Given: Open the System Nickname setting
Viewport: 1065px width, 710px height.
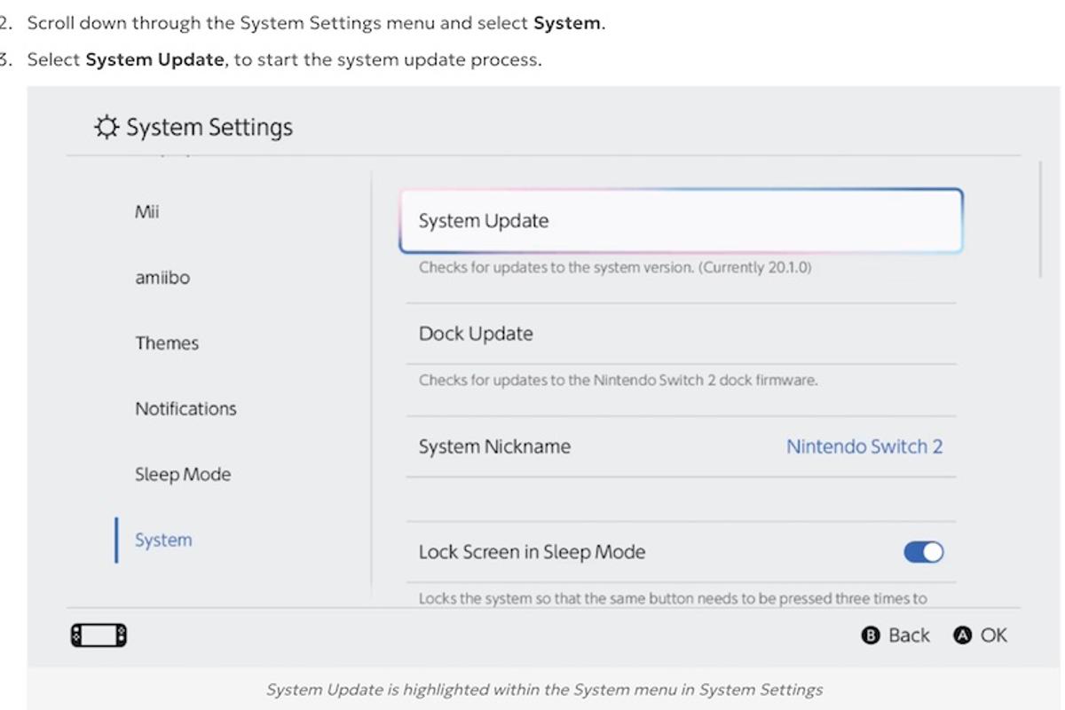Looking at the screenshot, I should coord(681,446).
